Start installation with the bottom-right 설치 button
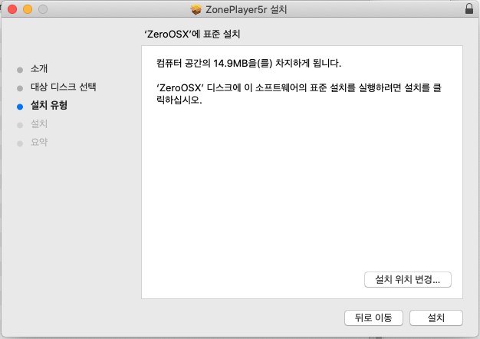This screenshot has height=339, width=480. click(x=436, y=318)
